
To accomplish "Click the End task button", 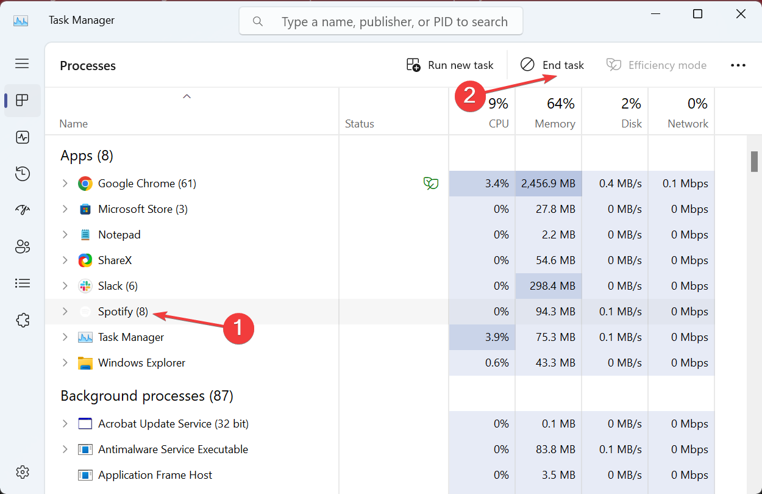I will [x=552, y=65].
